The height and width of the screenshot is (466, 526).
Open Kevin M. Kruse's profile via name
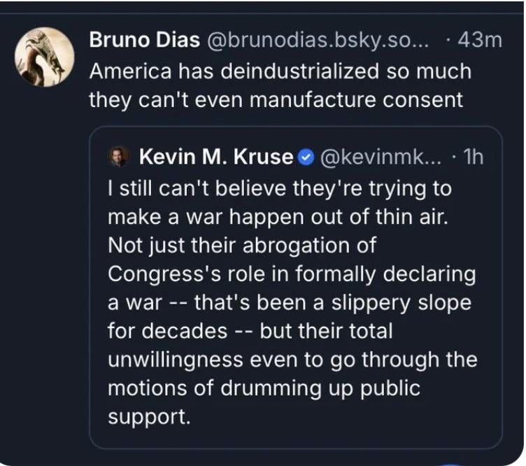216,158
